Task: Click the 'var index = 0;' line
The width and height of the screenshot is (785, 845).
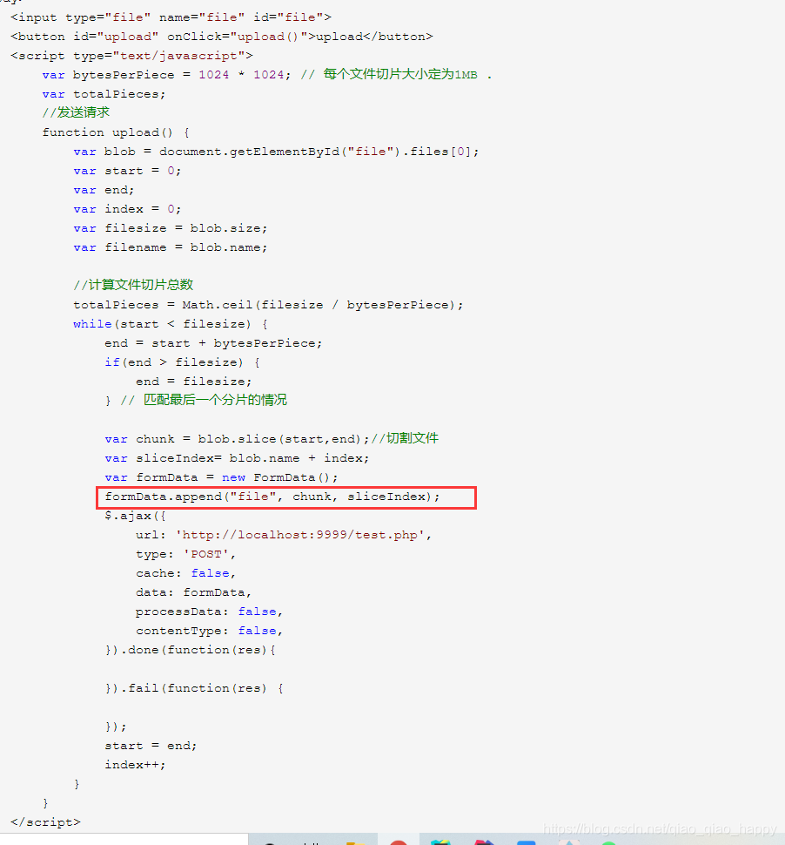Action: [x=127, y=209]
